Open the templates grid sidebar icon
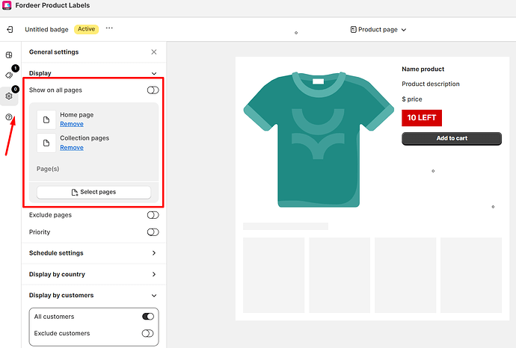 9,55
